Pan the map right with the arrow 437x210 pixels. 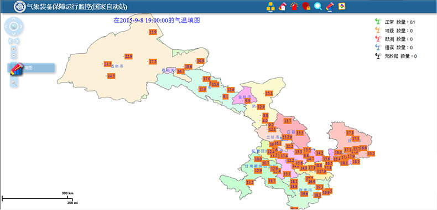[21, 27]
